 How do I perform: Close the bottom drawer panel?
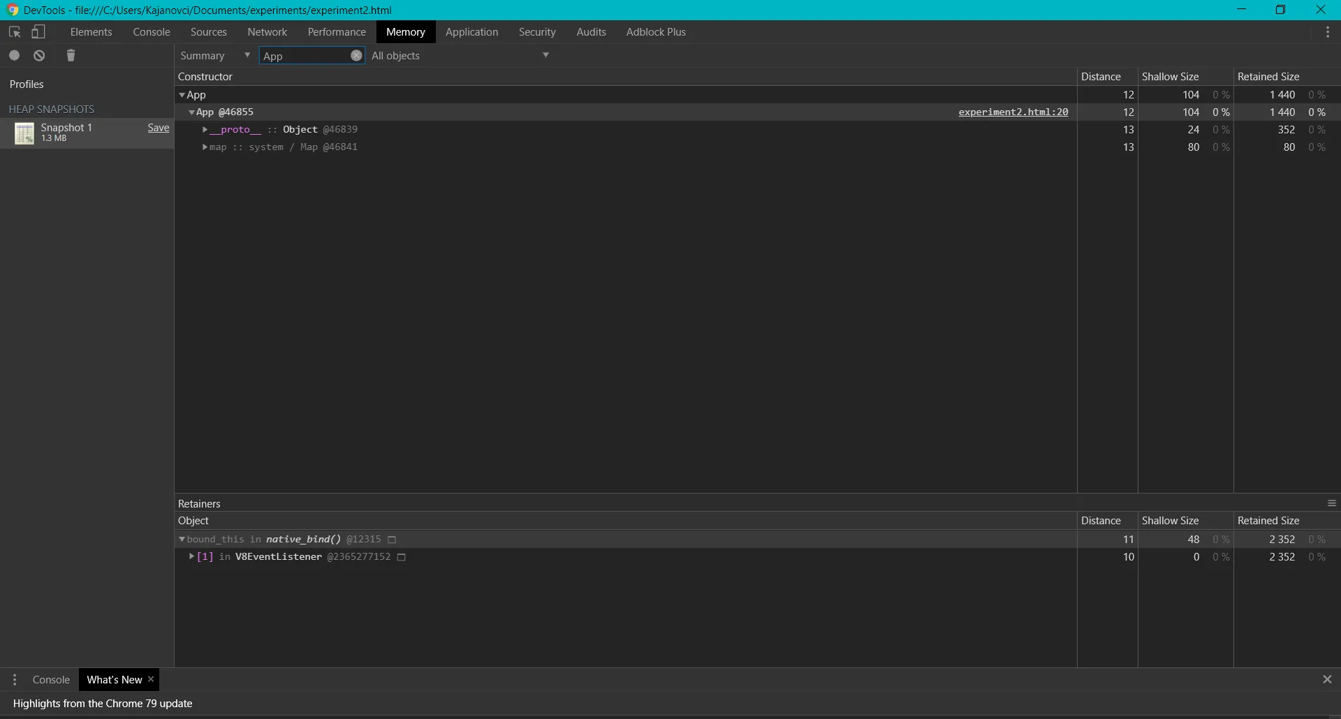1327,679
